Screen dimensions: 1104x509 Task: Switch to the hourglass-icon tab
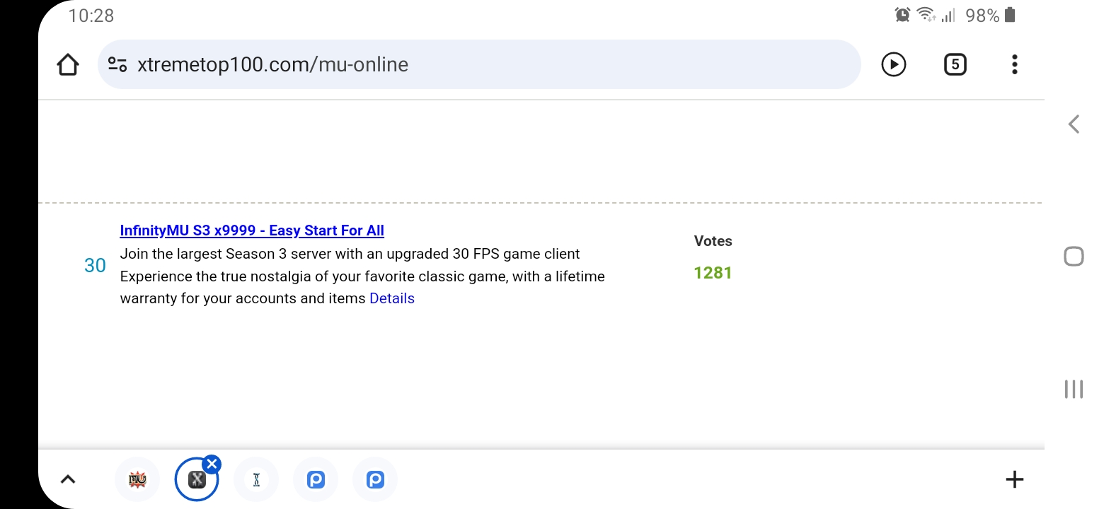[256, 479]
